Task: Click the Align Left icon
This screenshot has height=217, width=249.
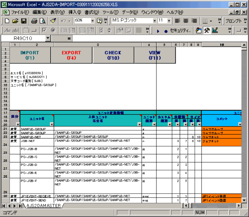Action: tap(177, 21)
